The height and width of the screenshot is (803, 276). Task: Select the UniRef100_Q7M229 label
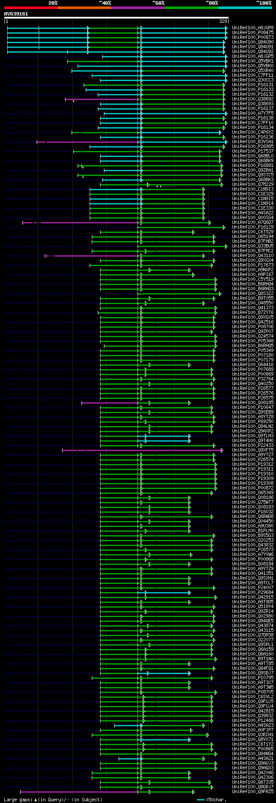253,184
